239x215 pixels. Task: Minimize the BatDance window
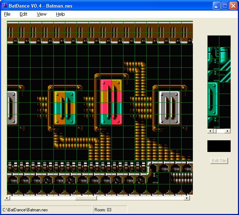click(x=216, y=6)
